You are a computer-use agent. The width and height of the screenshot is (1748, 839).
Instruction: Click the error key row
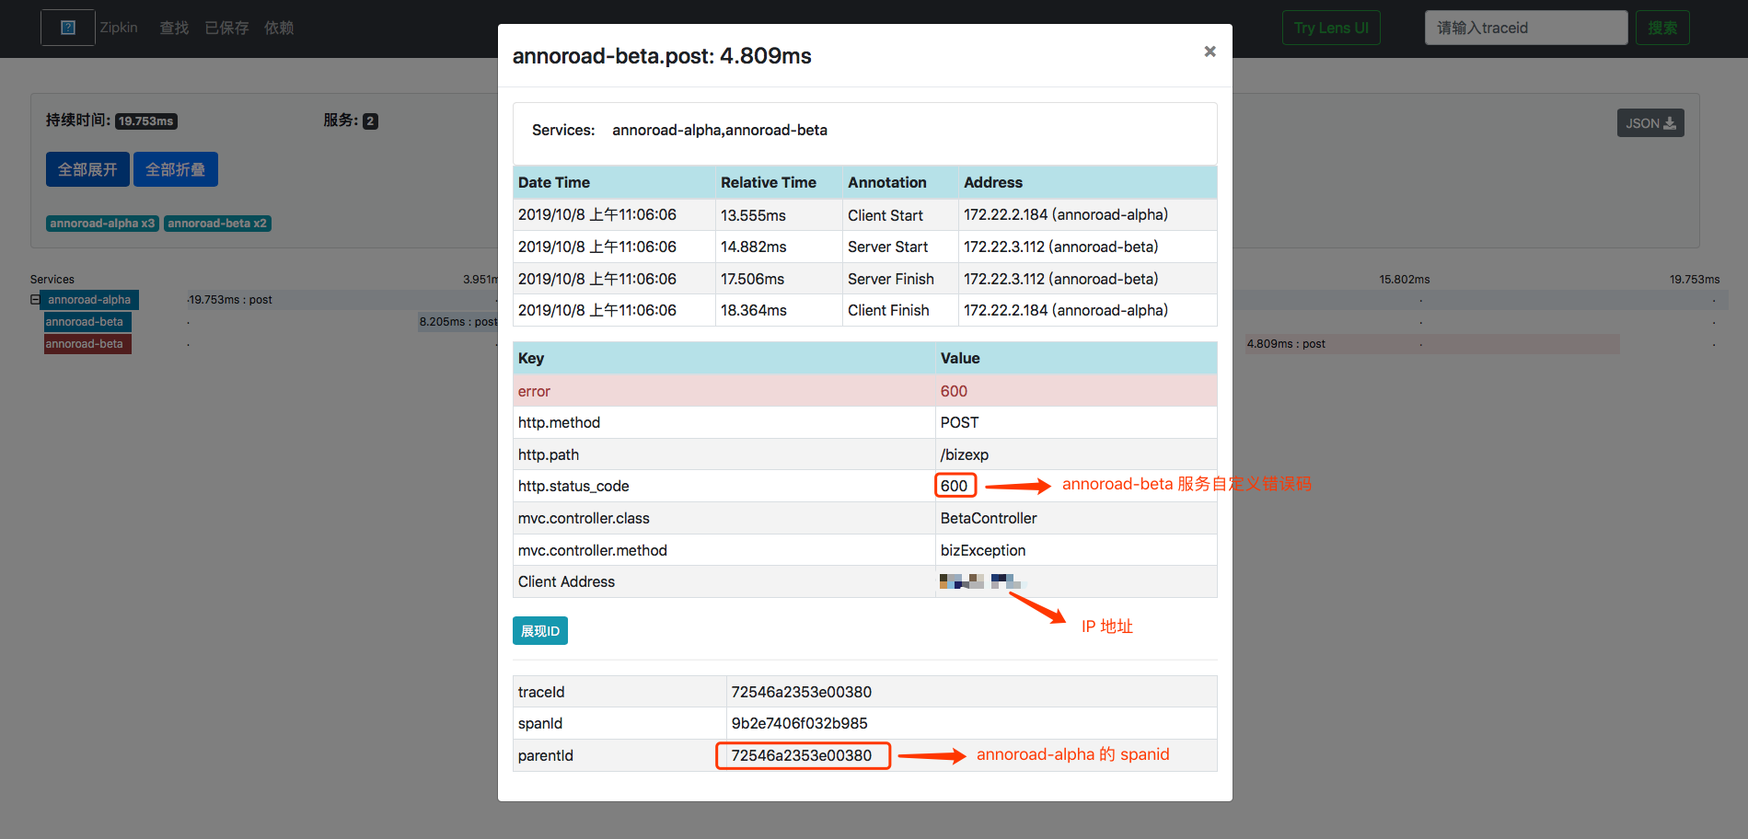coord(864,391)
